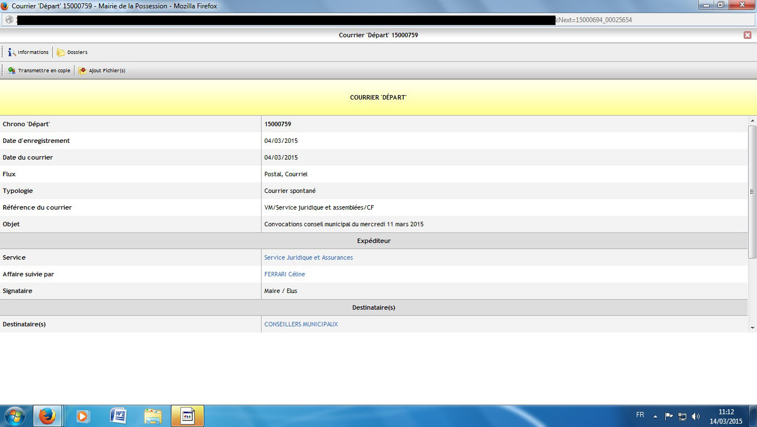Select the text 'Courrier spontané'
The image size is (757, 427).
290,191
